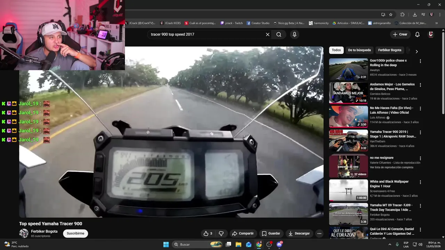The width and height of the screenshot is (445, 250).
Task: Dislike the video
Action: pos(221,233)
